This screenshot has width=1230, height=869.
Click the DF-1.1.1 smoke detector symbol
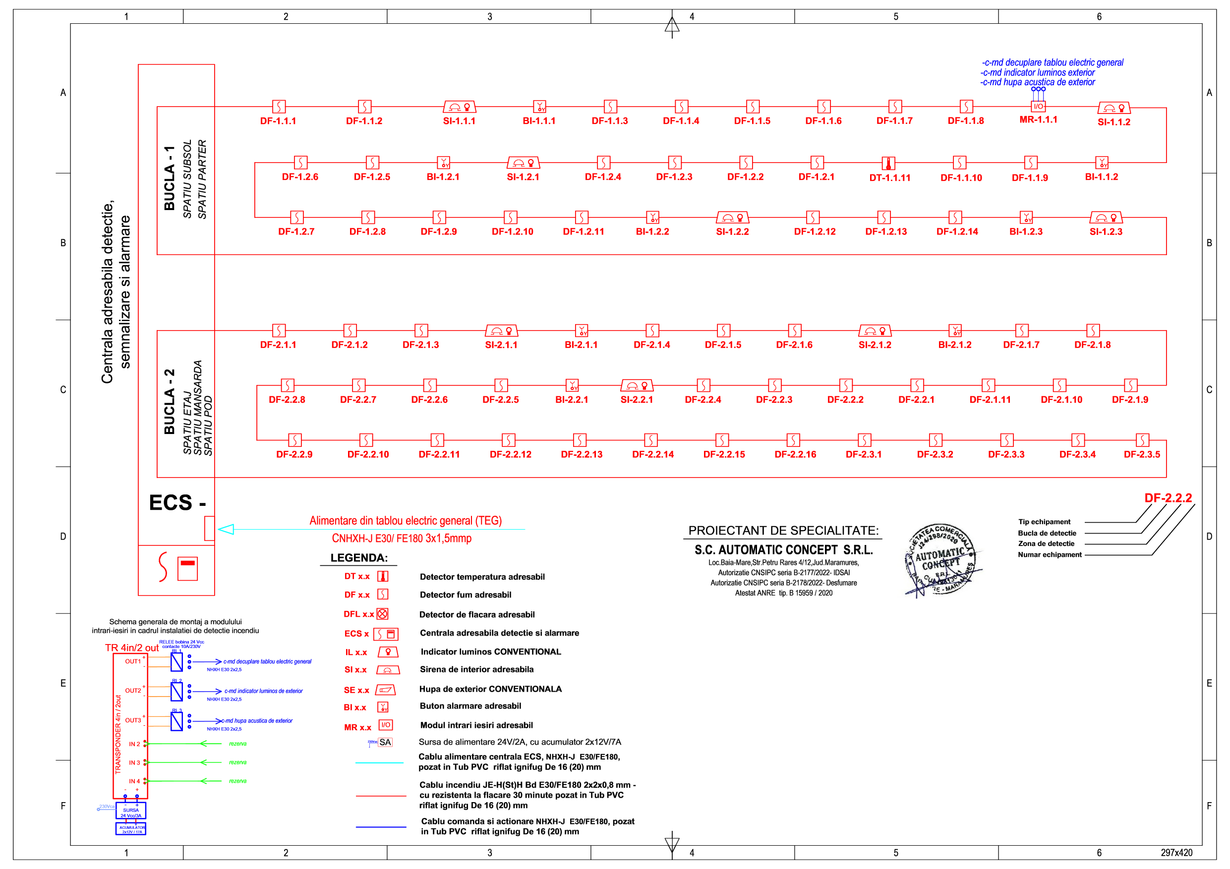(x=279, y=106)
